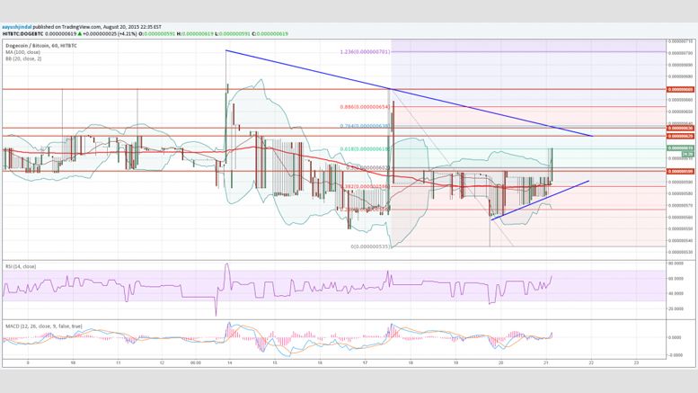Image resolution: width=698 pixels, height=393 pixels.
Task: Click the 23 date label on time axis
Action: coord(636,363)
